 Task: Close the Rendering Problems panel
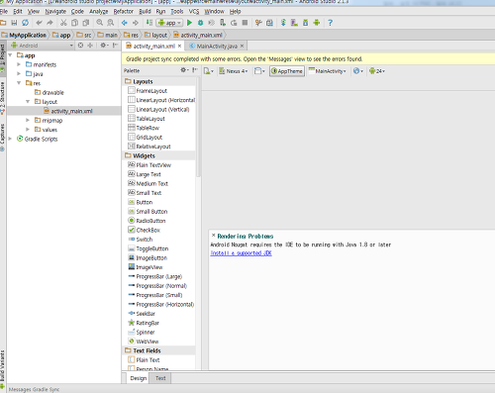213,236
